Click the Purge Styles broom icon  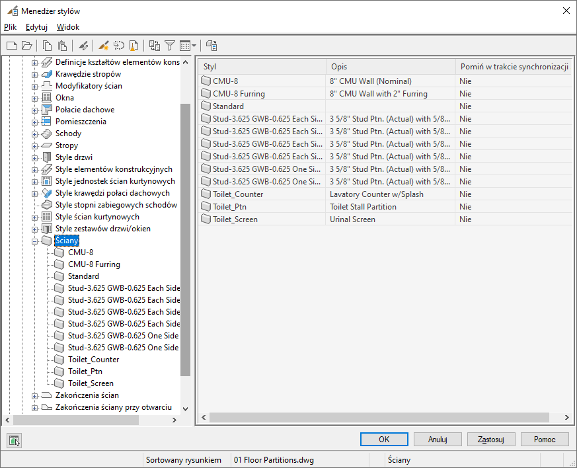click(x=134, y=46)
